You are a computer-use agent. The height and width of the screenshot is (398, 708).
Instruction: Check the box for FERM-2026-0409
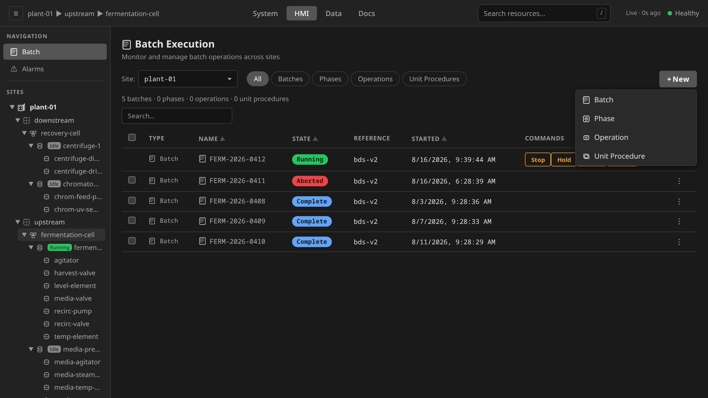[132, 220]
